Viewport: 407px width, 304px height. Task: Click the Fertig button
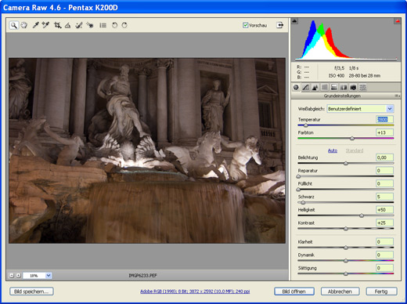click(x=381, y=291)
